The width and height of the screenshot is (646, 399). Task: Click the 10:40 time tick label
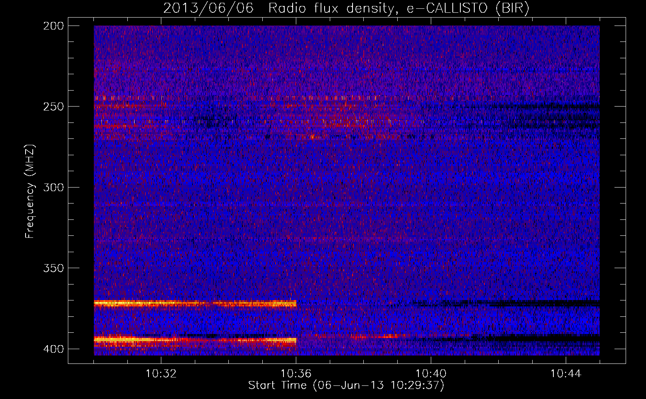point(431,374)
